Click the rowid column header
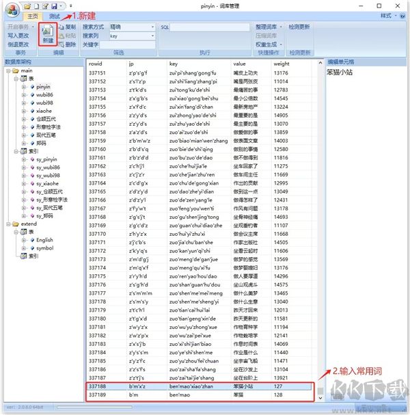 [x=96, y=64]
